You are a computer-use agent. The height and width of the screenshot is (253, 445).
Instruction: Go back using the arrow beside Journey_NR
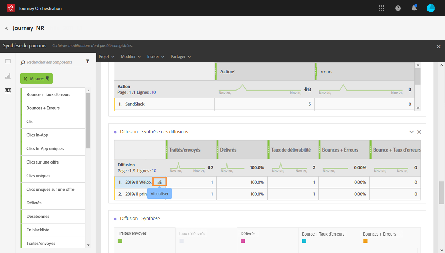point(7,28)
